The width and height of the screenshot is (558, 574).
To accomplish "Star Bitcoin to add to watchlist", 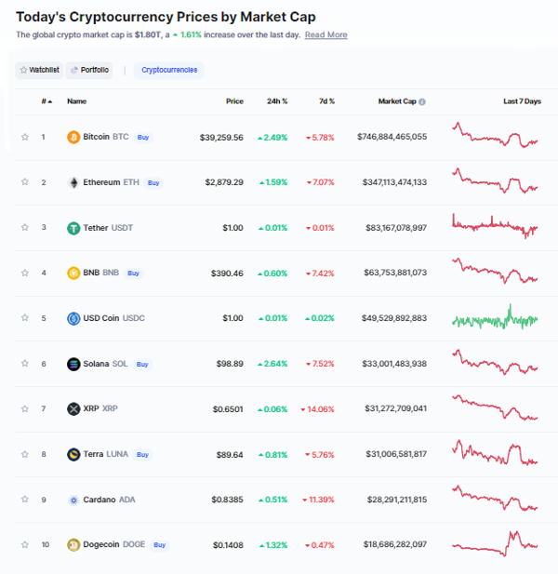I will click(25, 137).
